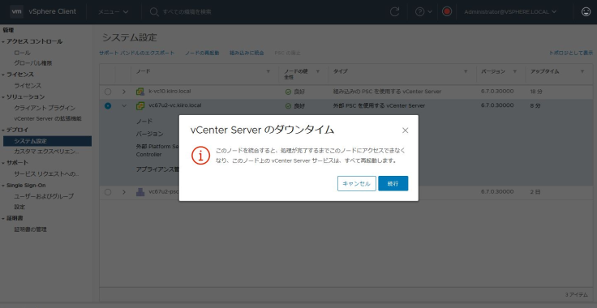Open クライアント プラグイン

pyautogui.click(x=45, y=108)
